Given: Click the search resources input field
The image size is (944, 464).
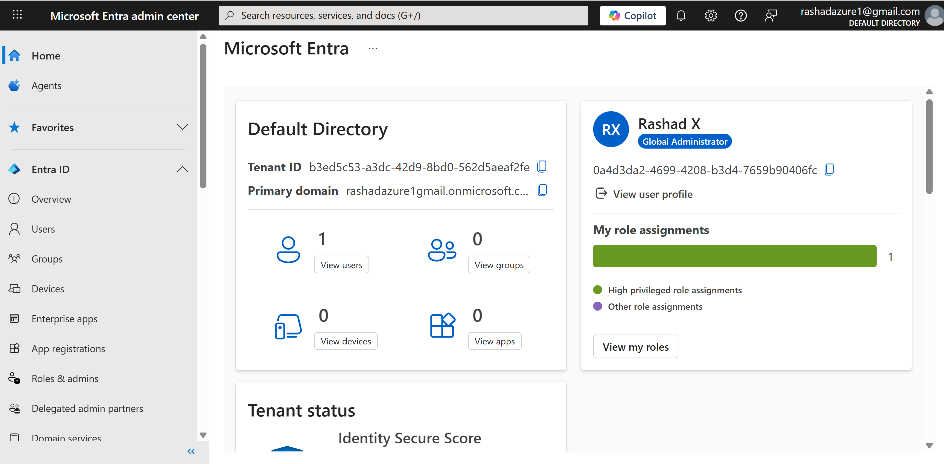Looking at the screenshot, I should pyautogui.click(x=403, y=16).
